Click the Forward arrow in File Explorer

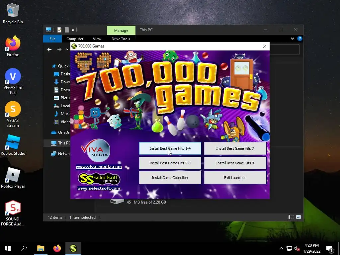(59, 49)
